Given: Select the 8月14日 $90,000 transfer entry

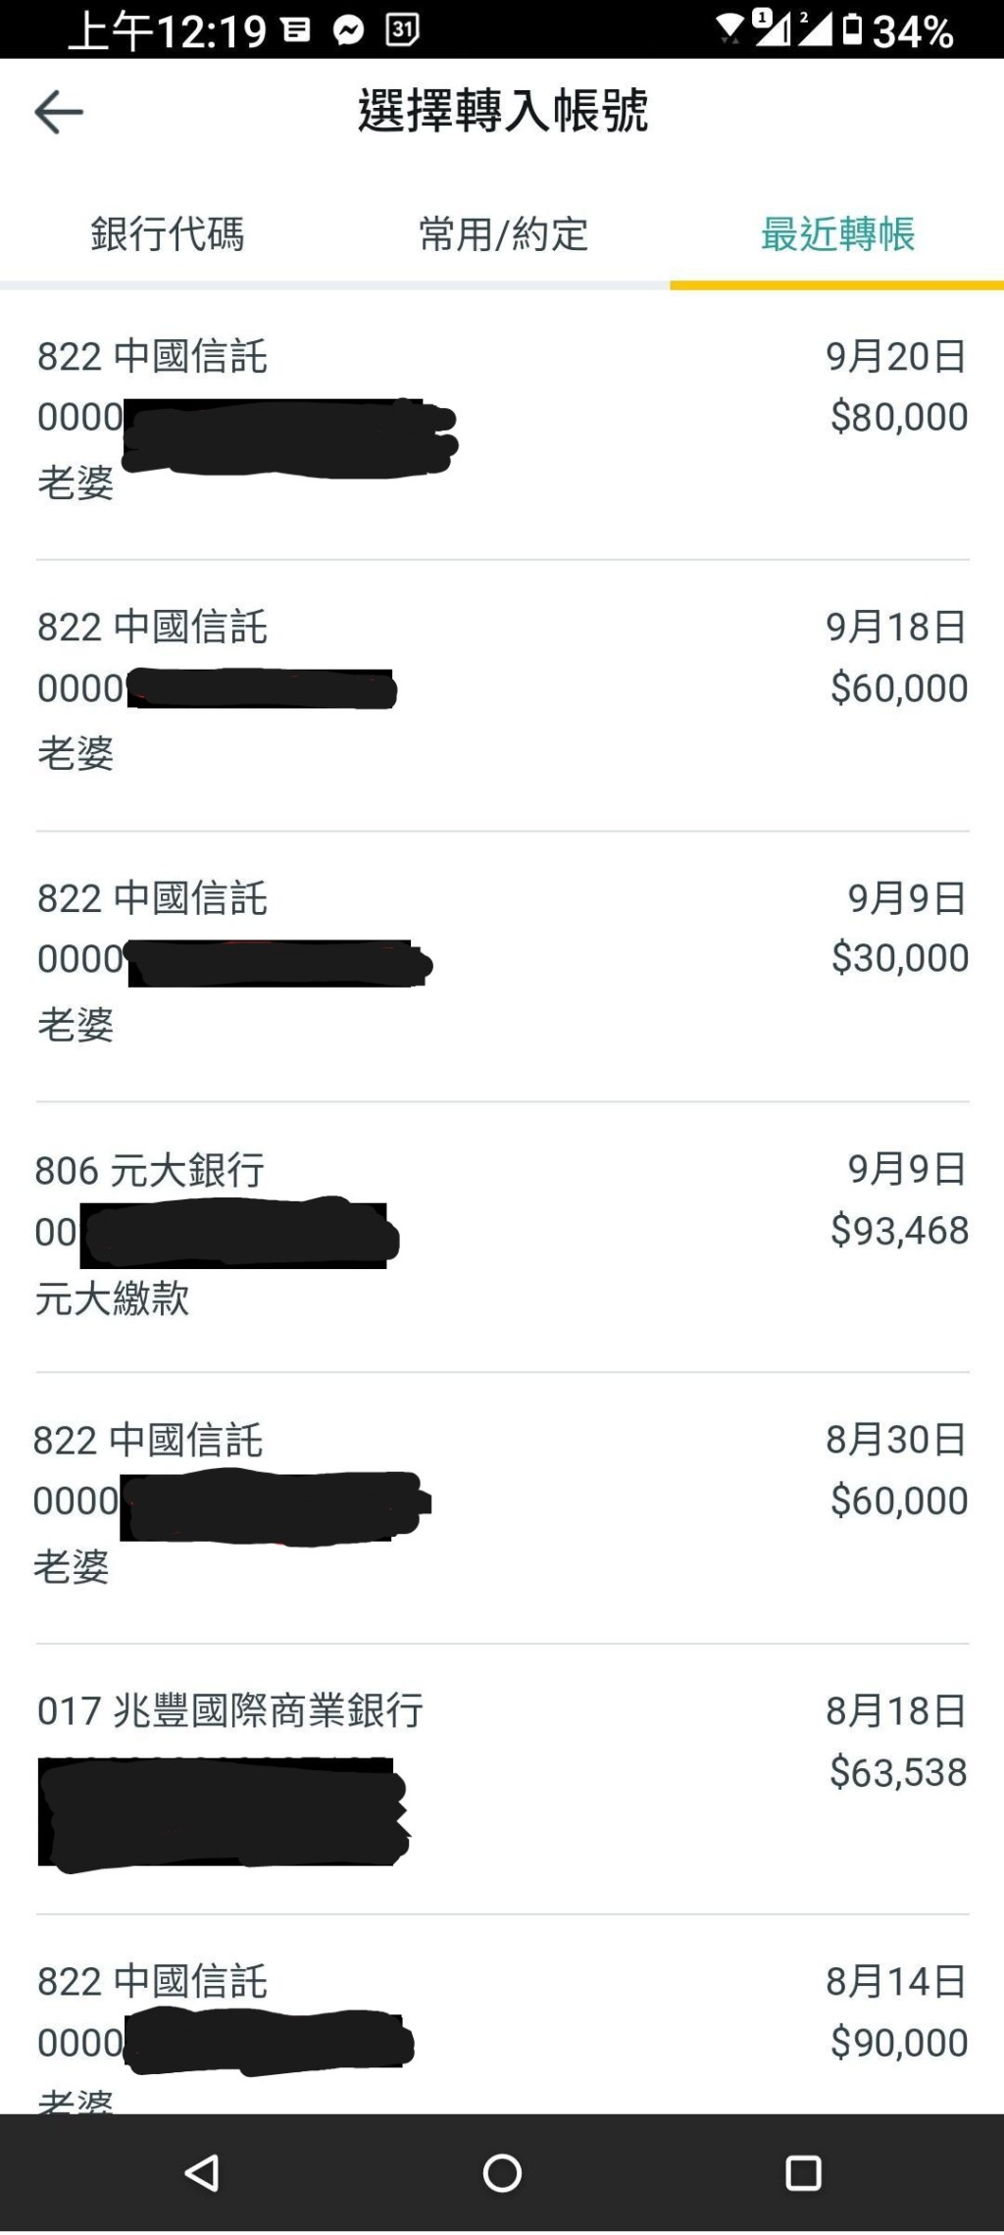Looking at the screenshot, I should pos(502,2030).
